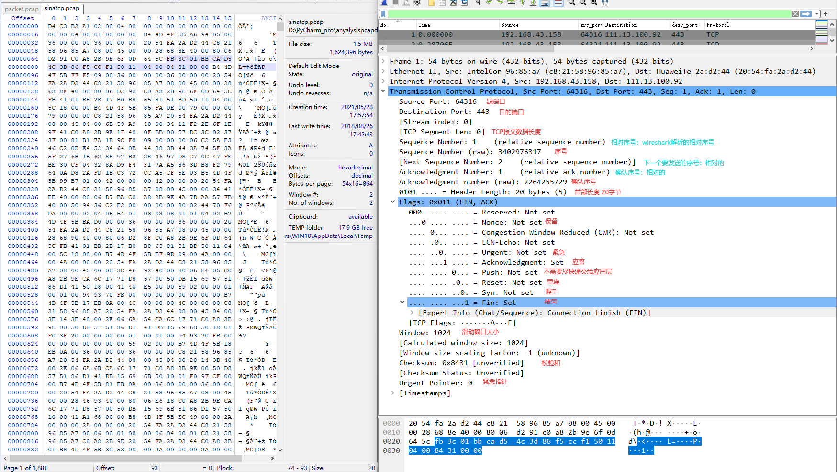Expand Internet Protocol Version 4 node
This screenshot has height=472, width=837.
(383, 81)
